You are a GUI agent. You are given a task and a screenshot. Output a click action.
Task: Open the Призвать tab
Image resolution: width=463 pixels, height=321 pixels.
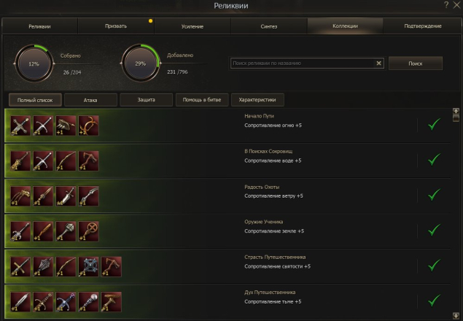(116, 26)
